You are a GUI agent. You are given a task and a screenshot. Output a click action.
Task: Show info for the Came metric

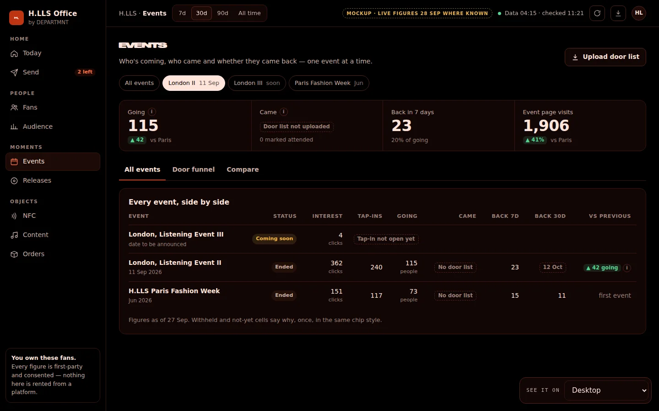(x=284, y=112)
